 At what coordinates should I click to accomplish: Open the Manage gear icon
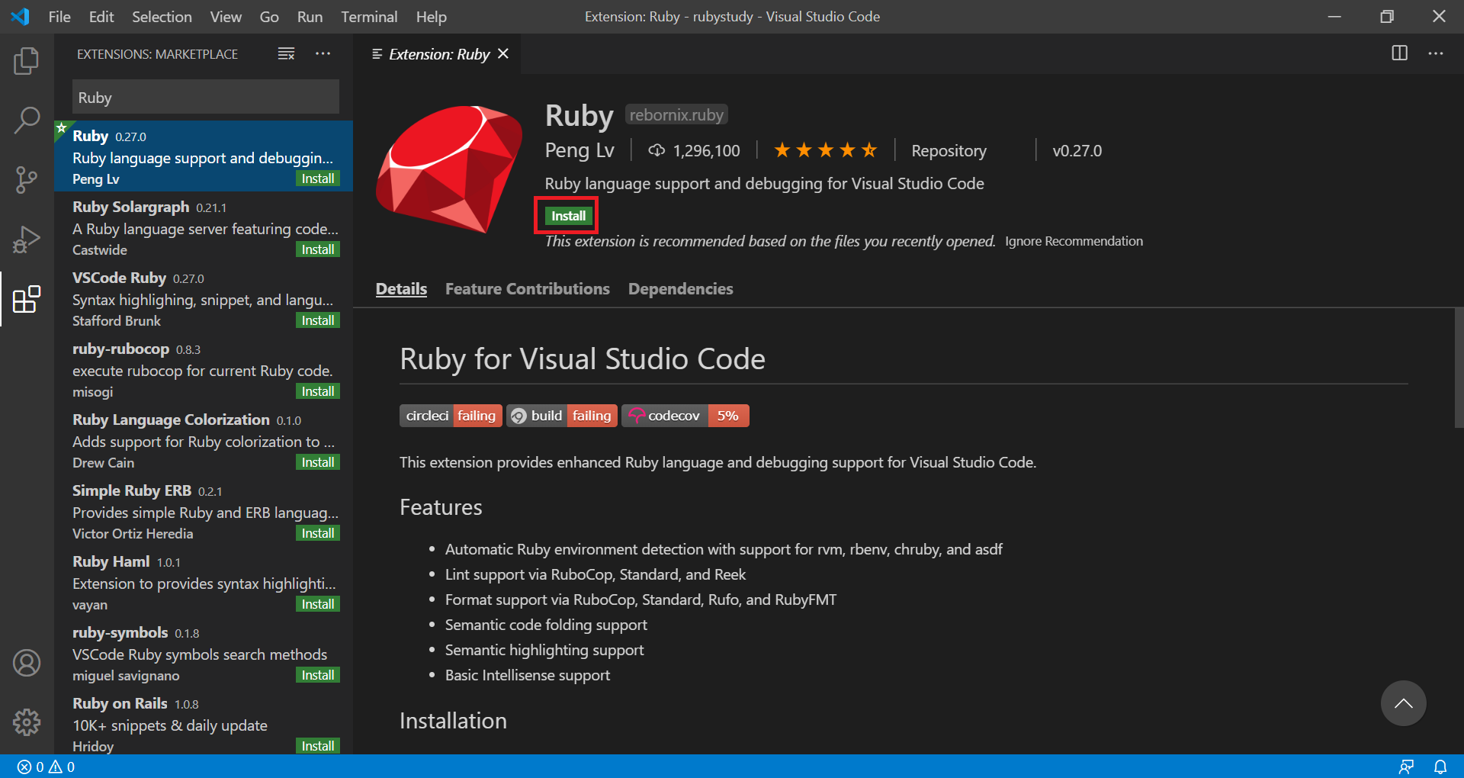click(x=27, y=722)
